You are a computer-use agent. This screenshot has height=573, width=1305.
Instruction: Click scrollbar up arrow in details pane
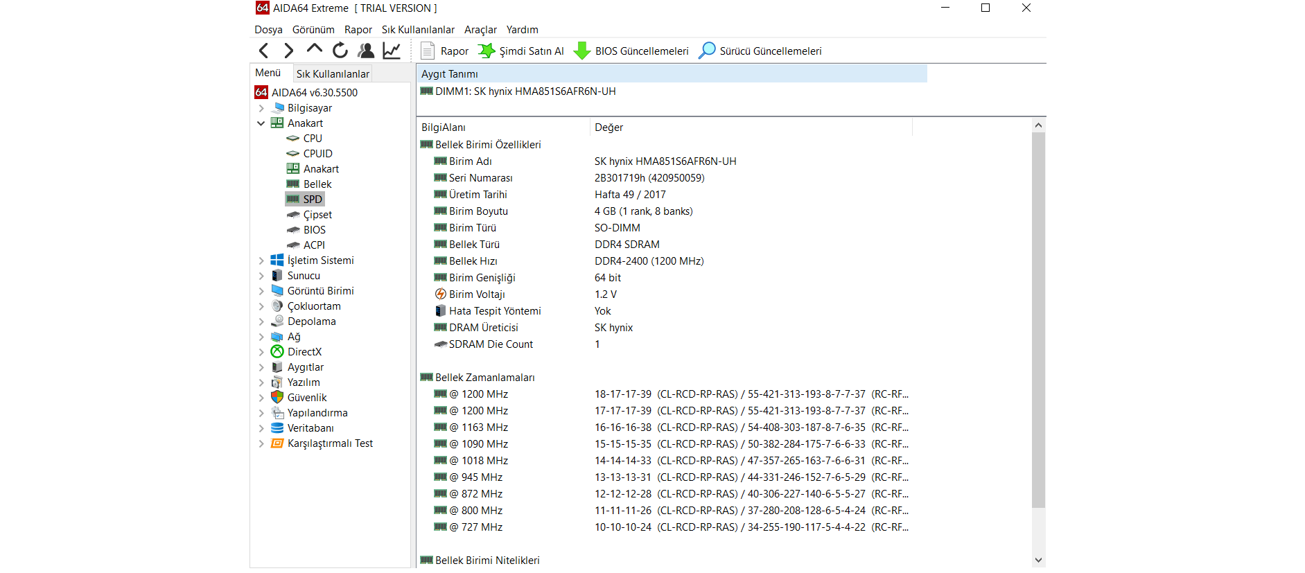tap(1038, 125)
